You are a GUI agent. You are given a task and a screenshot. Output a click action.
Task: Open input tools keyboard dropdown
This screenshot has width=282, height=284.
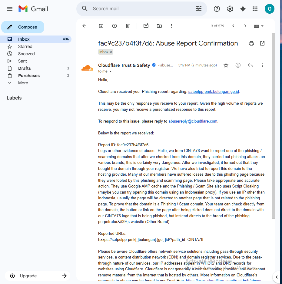click(258, 26)
